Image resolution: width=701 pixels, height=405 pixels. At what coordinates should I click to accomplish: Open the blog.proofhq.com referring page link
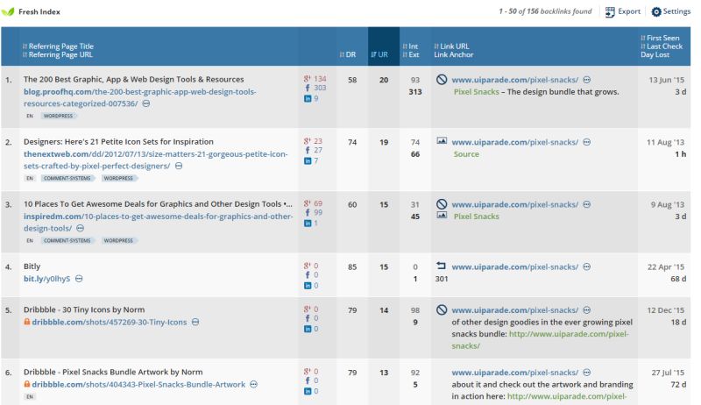[140, 97]
